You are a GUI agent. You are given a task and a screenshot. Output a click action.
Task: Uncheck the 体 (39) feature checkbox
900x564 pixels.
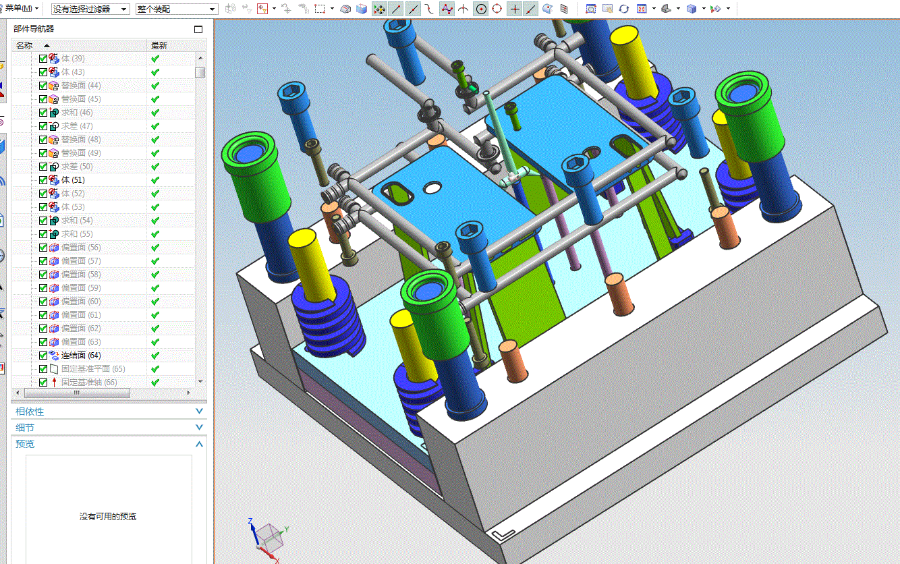43,59
